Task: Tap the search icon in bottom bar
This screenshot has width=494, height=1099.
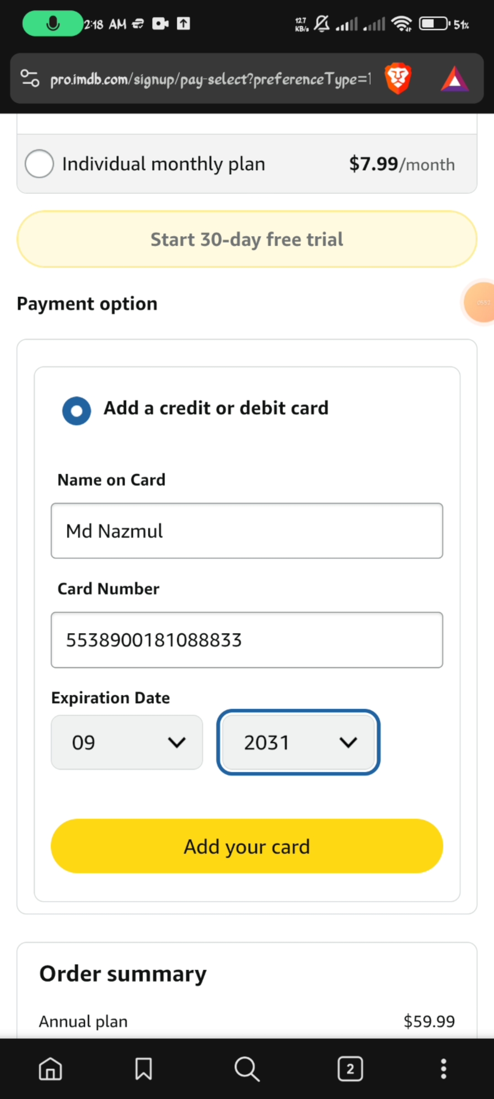Action: click(247, 1069)
